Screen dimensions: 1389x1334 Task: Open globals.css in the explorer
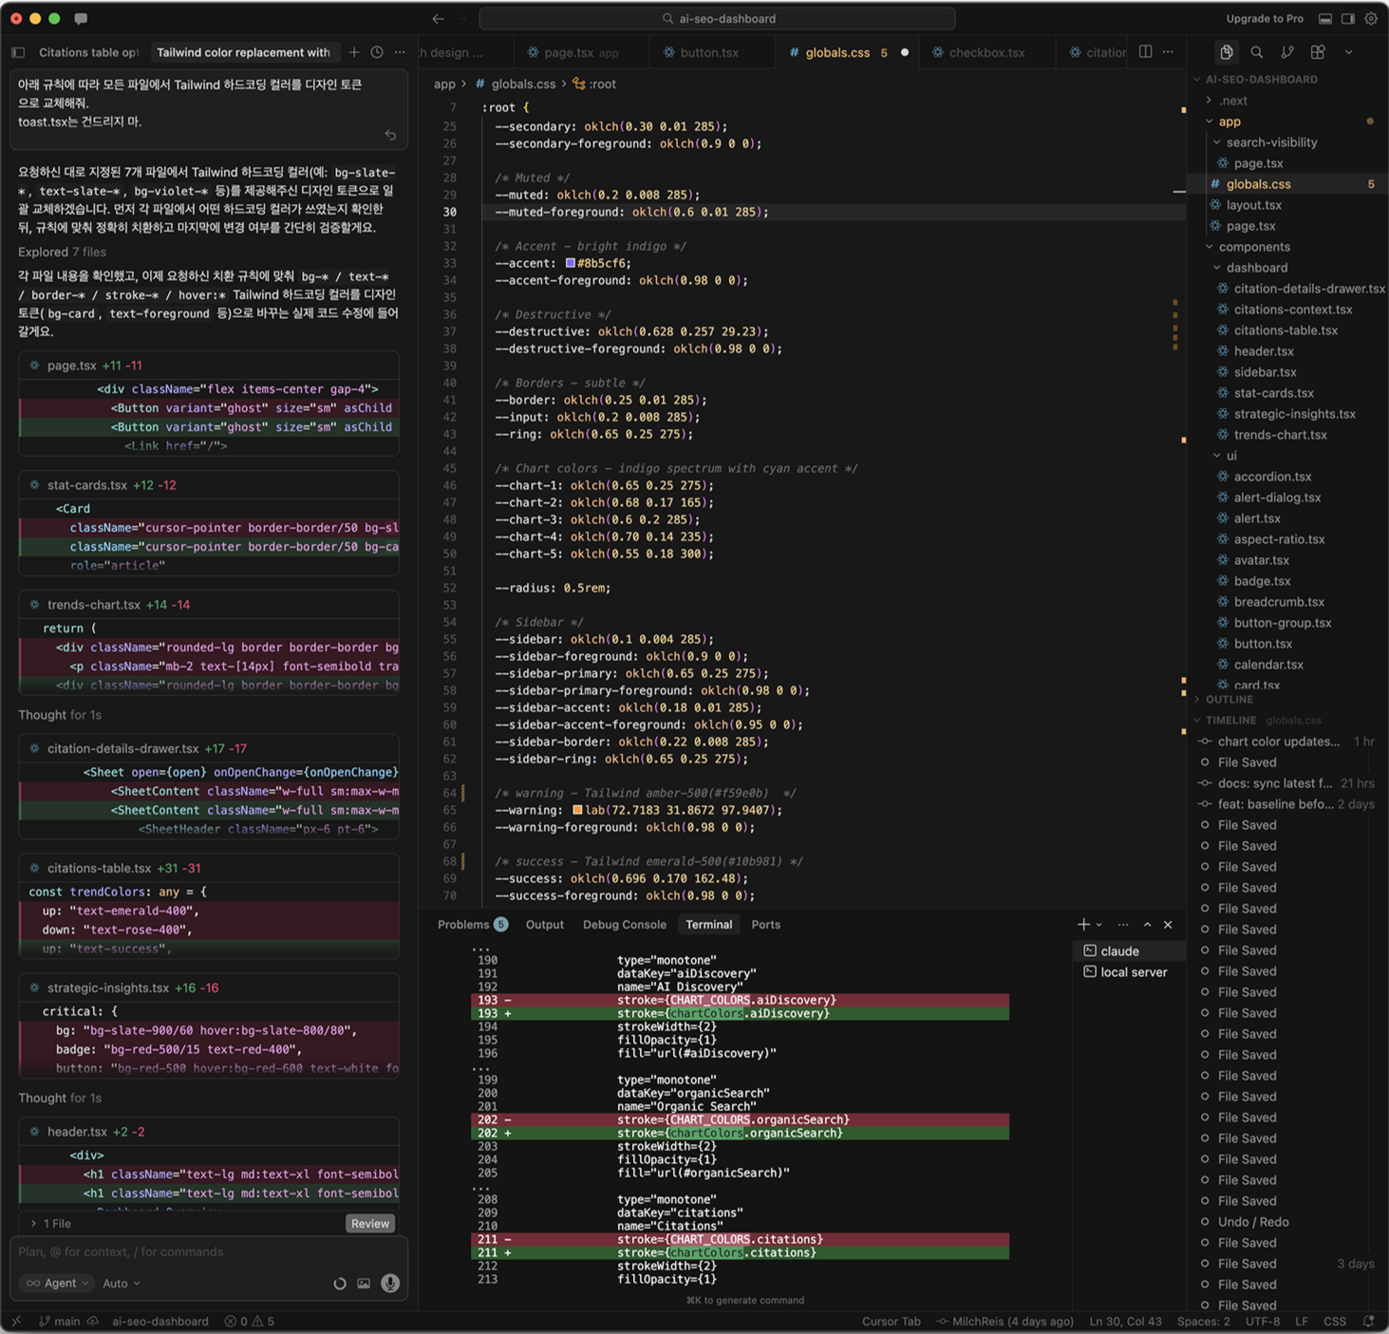click(x=1258, y=184)
